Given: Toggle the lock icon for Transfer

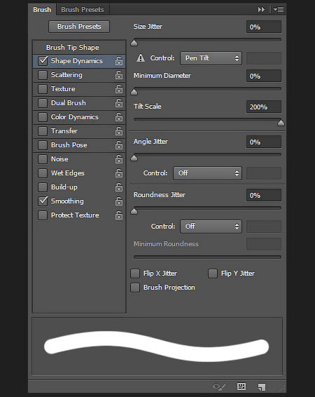Looking at the screenshot, I should pos(119,131).
